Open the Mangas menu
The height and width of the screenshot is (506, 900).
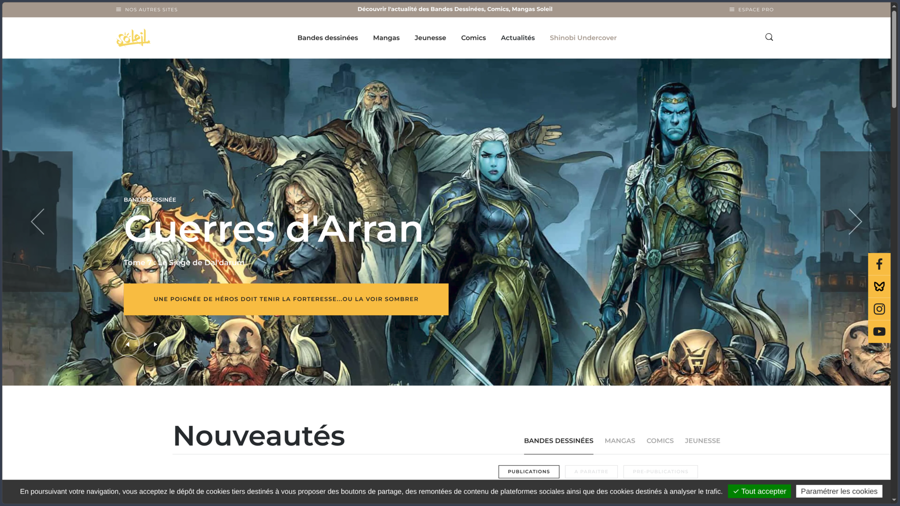coord(386,38)
